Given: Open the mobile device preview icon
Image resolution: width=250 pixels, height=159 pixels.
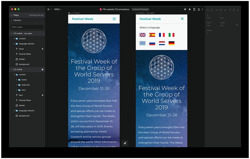Looking at the screenshot, I should click(x=194, y=9).
